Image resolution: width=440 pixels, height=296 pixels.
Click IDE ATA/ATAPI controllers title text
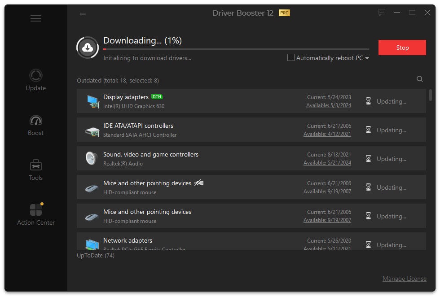(138, 126)
